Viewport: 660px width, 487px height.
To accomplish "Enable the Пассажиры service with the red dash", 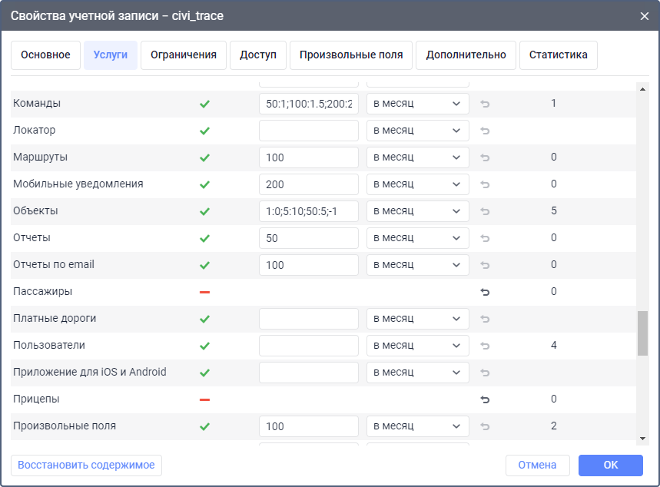I will pyautogui.click(x=204, y=292).
